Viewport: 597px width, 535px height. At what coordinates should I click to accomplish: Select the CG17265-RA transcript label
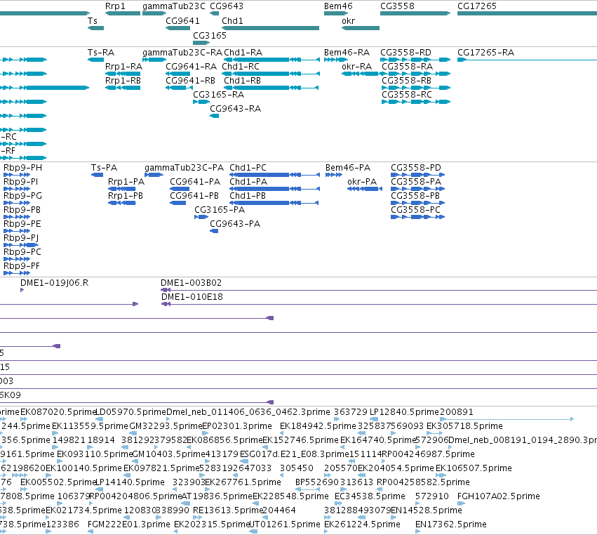coord(486,53)
